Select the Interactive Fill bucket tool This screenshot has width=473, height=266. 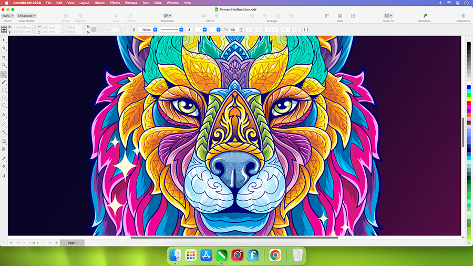pyautogui.click(x=4, y=167)
